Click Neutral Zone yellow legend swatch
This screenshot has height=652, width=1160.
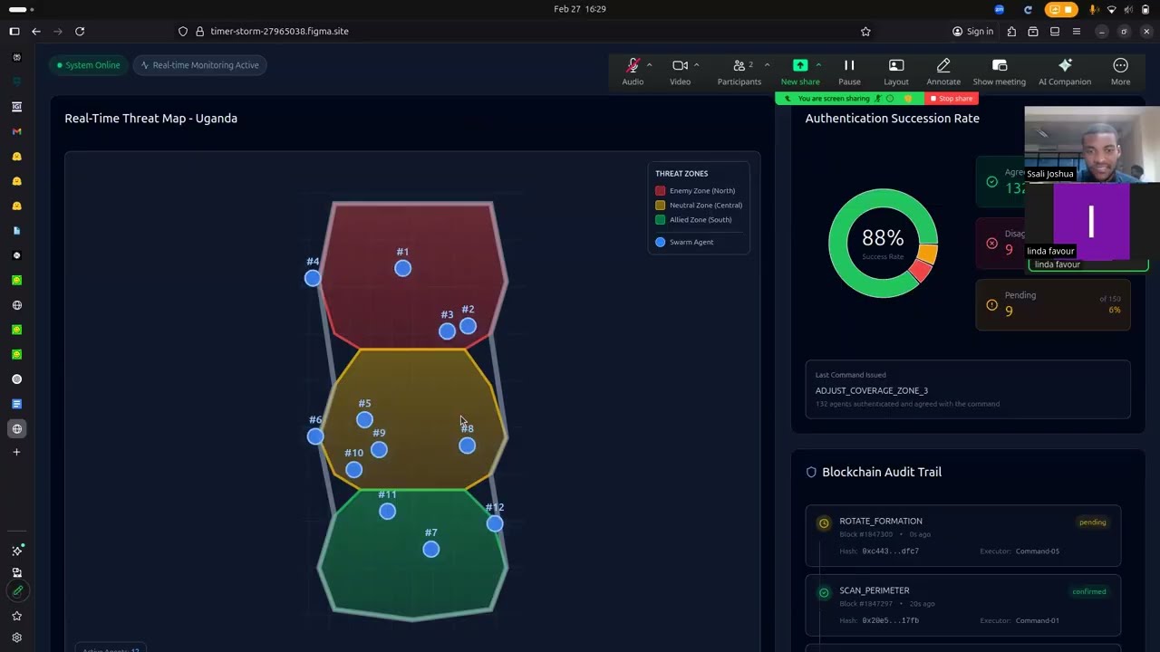pos(661,206)
